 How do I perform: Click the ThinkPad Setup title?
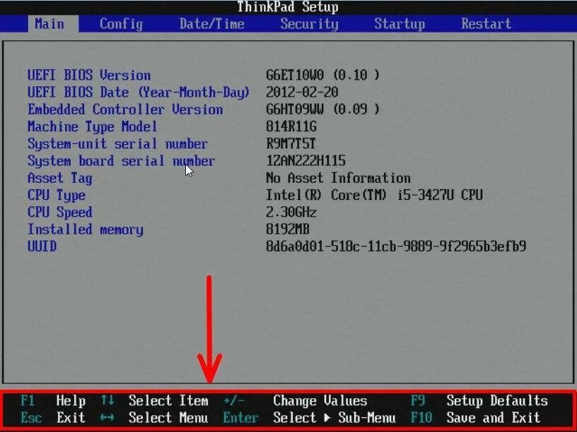click(x=287, y=7)
